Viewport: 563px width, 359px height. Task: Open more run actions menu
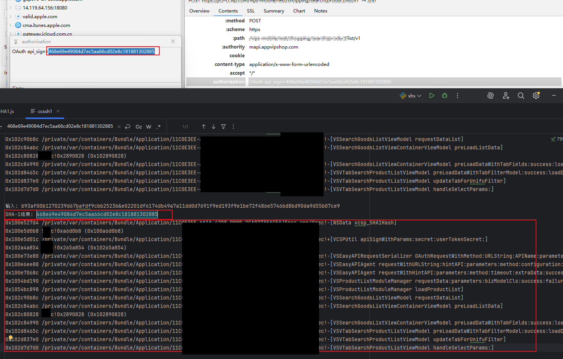point(458,96)
